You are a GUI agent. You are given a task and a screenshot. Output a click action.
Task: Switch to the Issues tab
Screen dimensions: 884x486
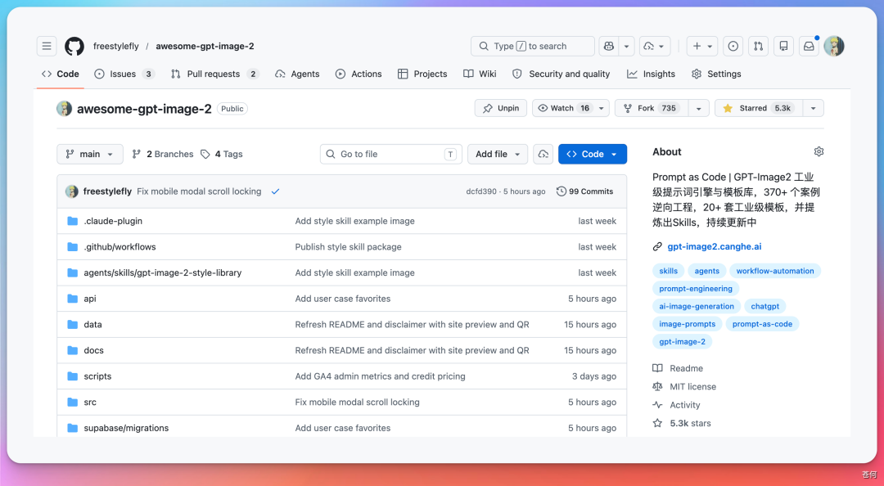tap(124, 74)
